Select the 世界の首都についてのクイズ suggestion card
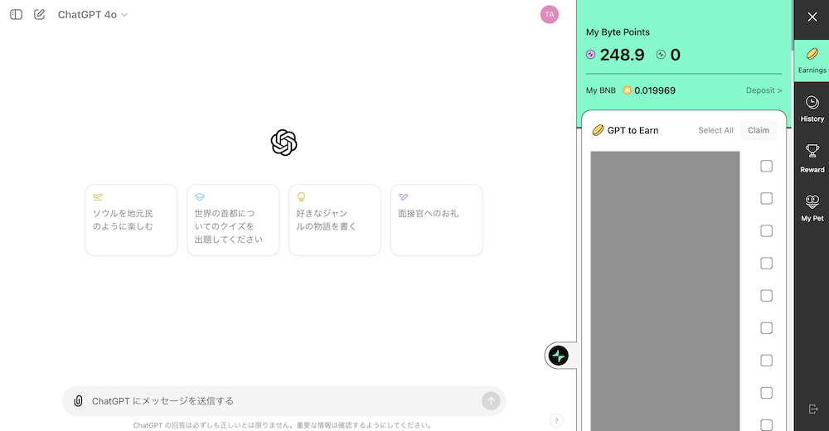This screenshot has height=431, width=829. (x=233, y=220)
